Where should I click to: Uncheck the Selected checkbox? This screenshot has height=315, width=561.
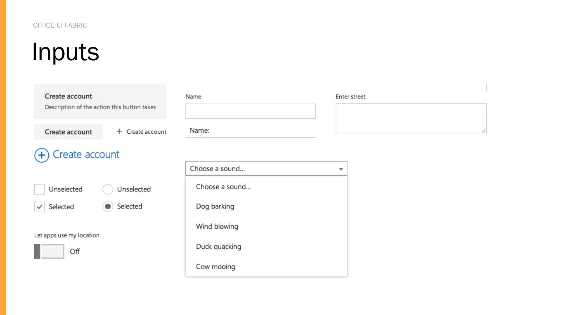40,207
